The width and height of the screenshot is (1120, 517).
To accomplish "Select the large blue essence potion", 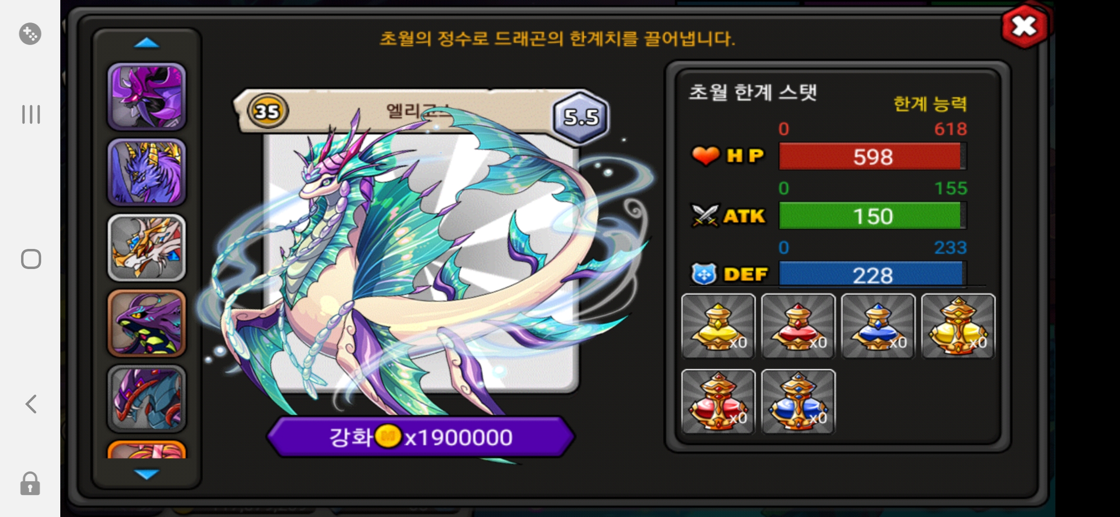I will 798,402.
